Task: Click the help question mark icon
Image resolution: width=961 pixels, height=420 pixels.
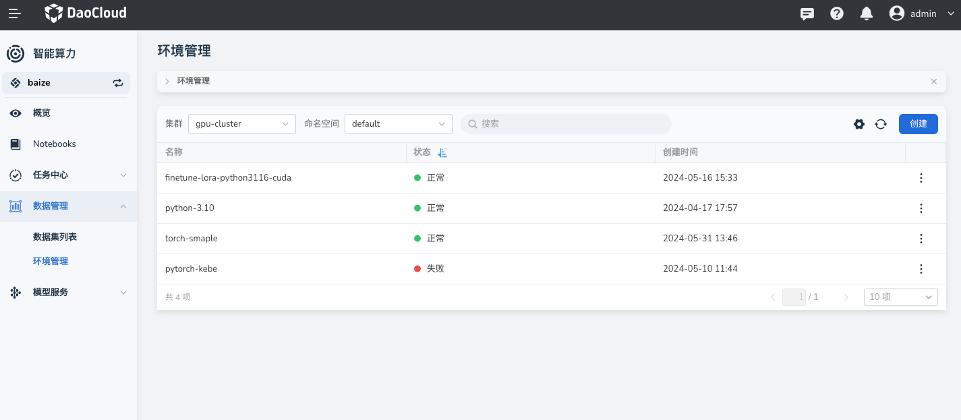Action: [837, 13]
